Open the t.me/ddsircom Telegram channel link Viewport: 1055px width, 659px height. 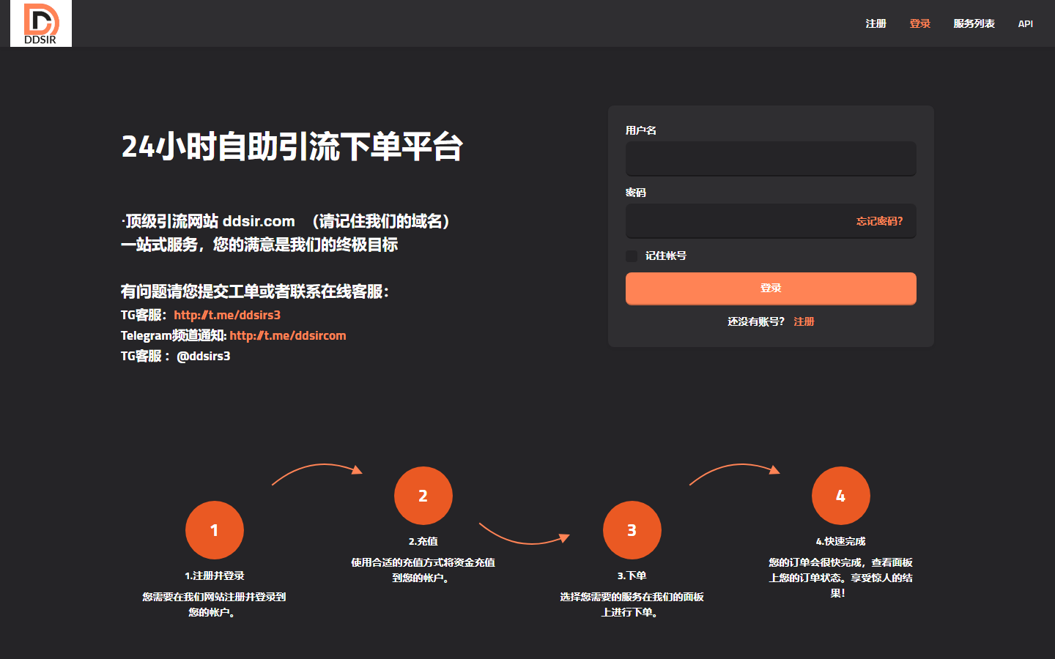tap(287, 335)
